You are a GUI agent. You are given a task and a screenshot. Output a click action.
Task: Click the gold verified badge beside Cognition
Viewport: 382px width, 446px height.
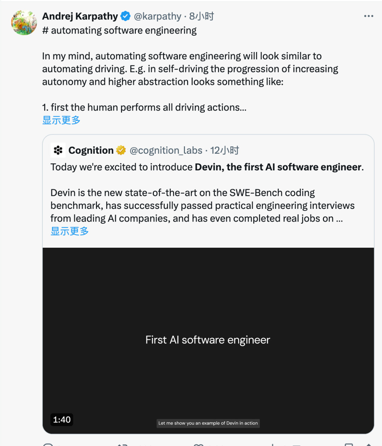(x=121, y=150)
